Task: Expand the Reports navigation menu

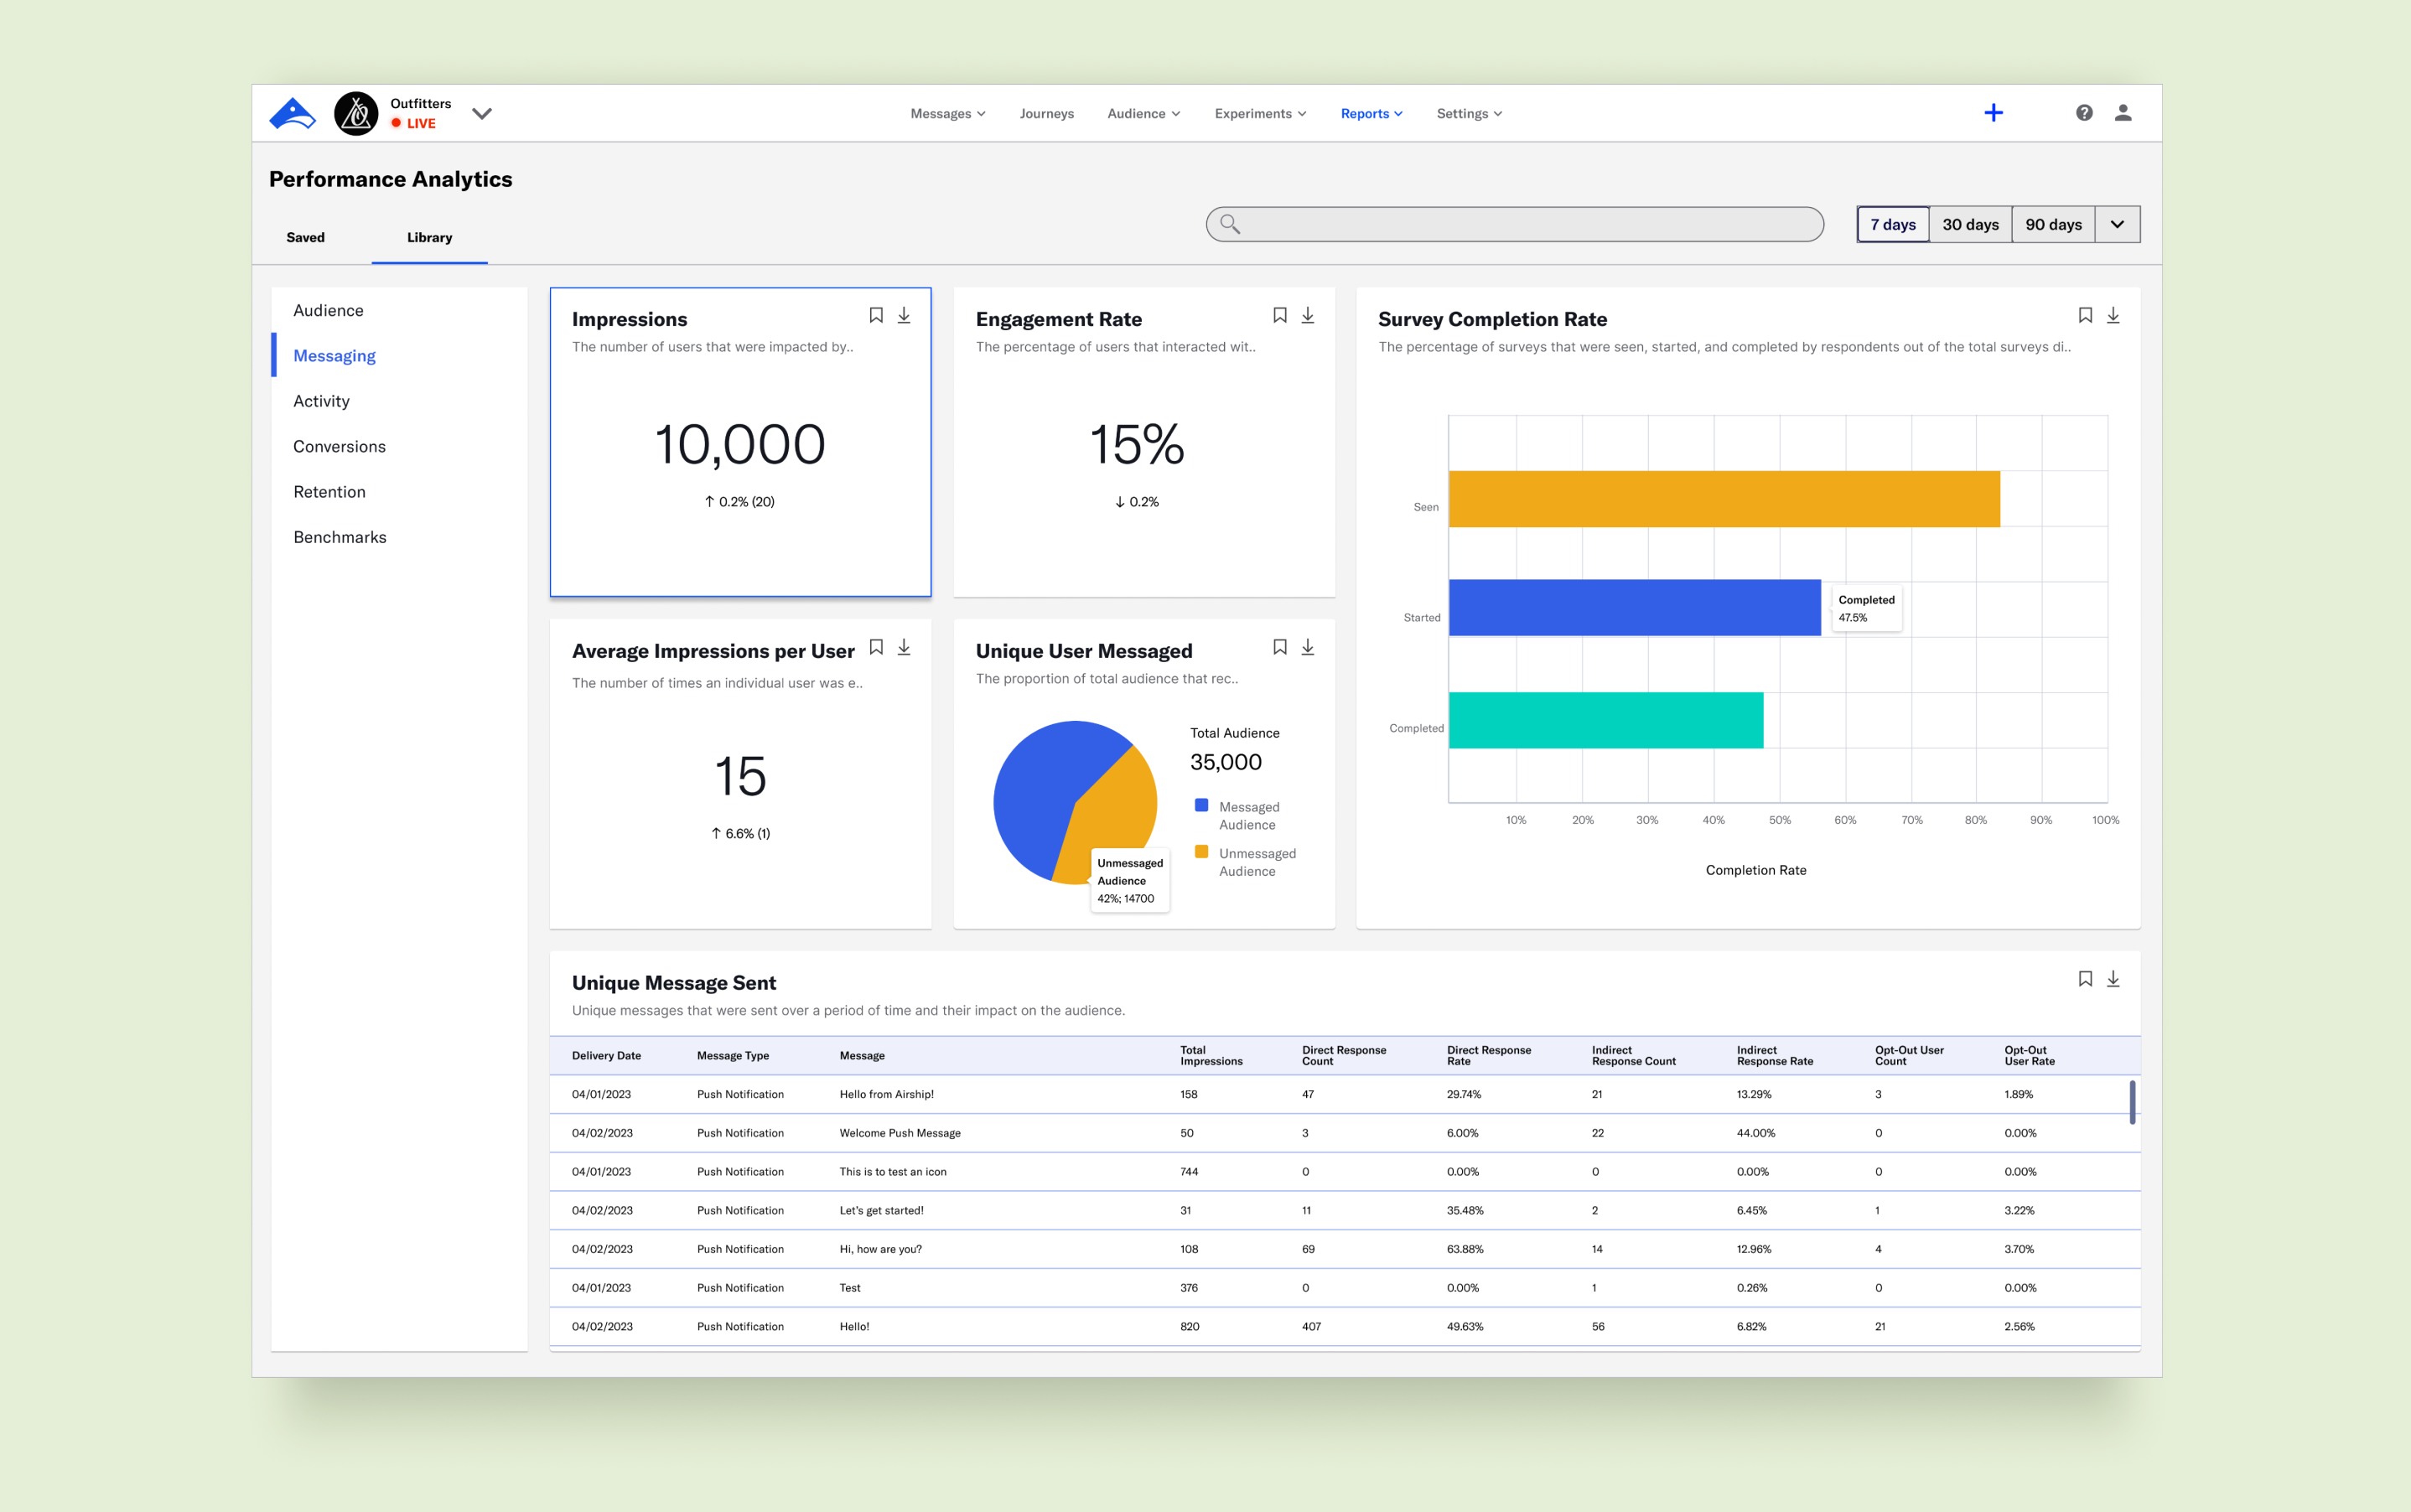Action: pyautogui.click(x=1371, y=114)
